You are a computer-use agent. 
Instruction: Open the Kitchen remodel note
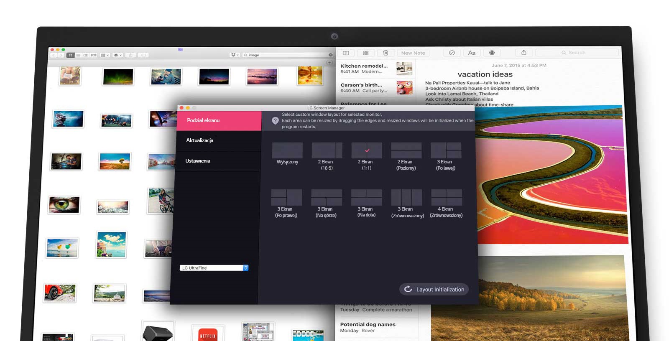pyautogui.click(x=376, y=69)
